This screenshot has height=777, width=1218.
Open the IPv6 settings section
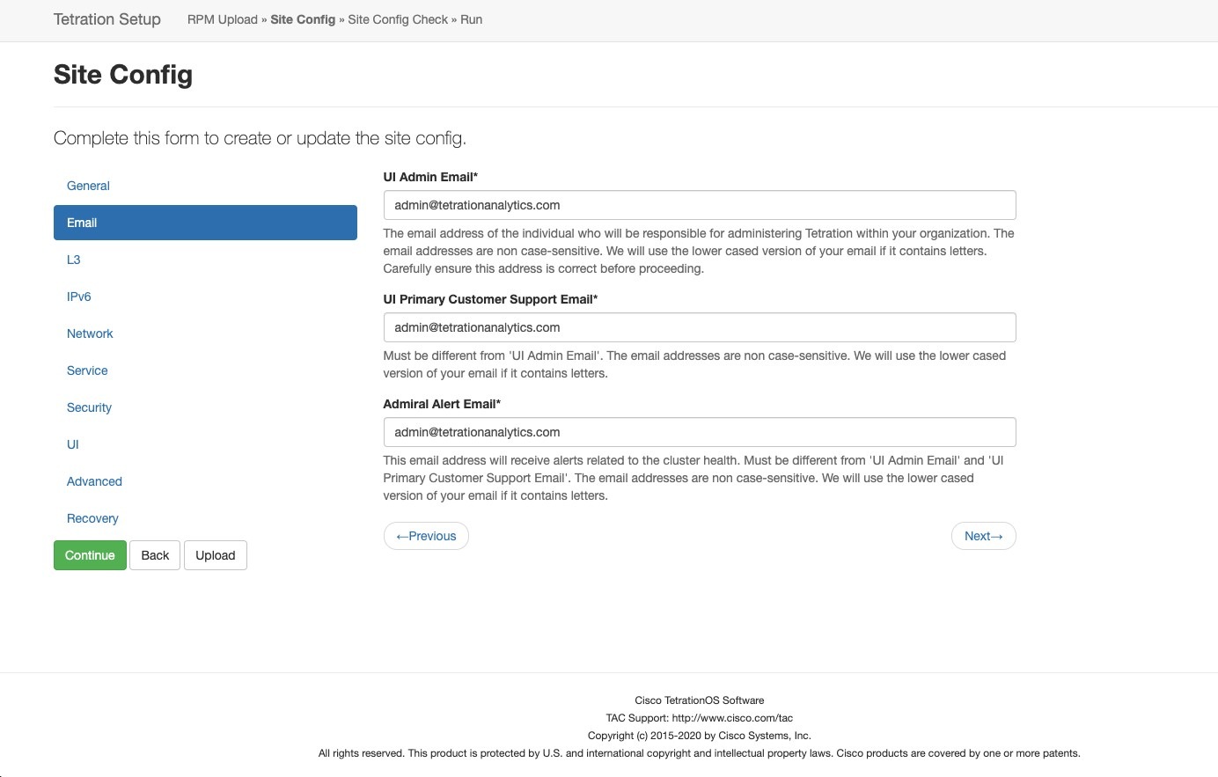click(79, 297)
